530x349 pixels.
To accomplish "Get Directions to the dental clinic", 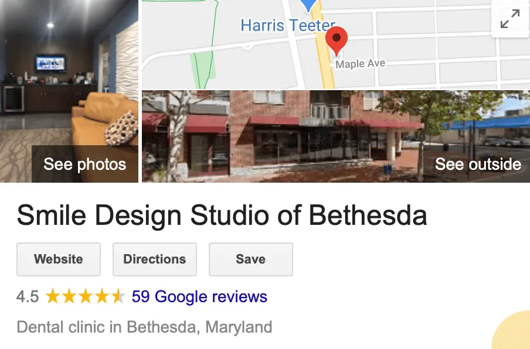I will coord(154,259).
